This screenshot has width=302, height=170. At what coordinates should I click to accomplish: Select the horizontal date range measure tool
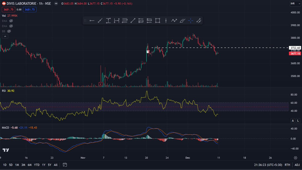pos(117,21)
